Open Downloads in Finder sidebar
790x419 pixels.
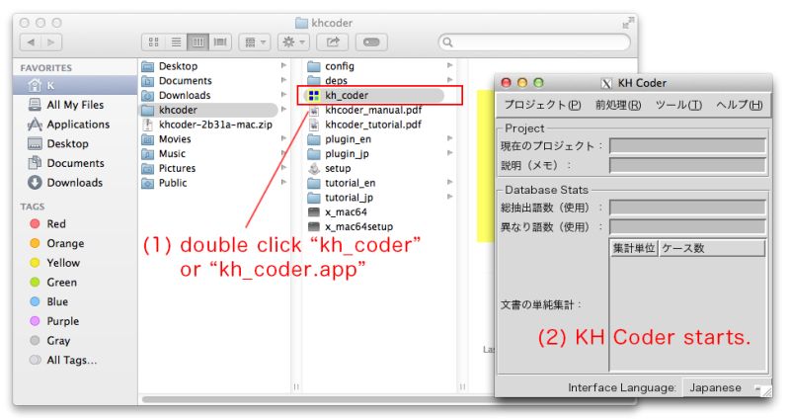tap(75, 183)
